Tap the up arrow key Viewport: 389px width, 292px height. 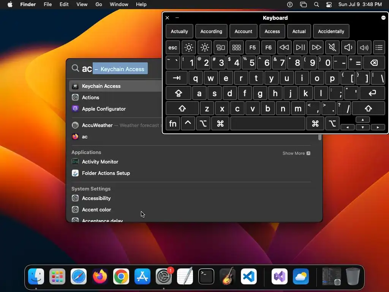(x=363, y=120)
